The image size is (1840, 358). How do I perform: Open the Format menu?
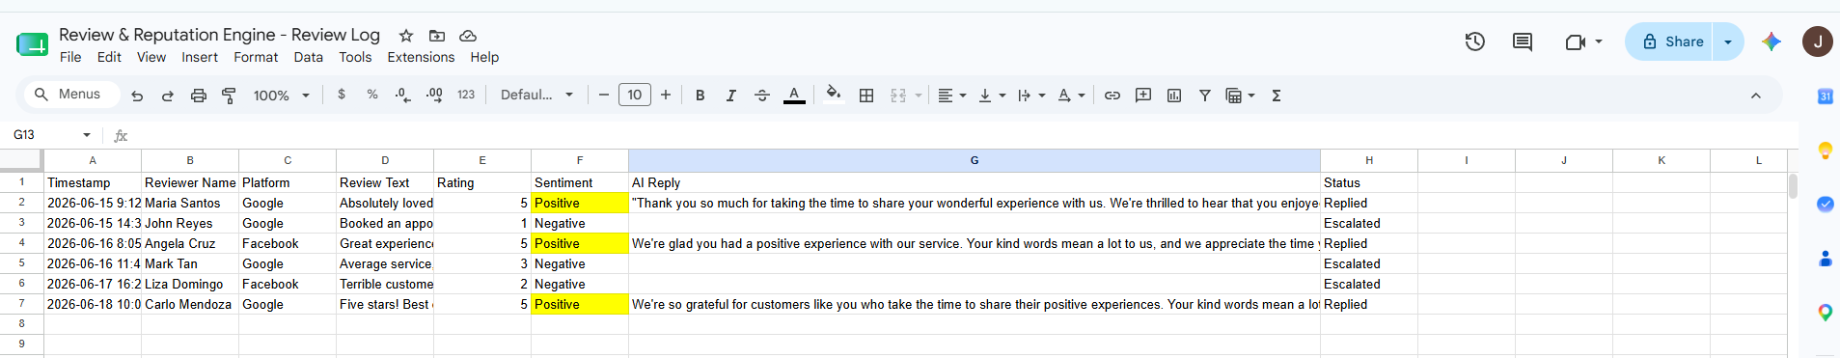pos(256,57)
